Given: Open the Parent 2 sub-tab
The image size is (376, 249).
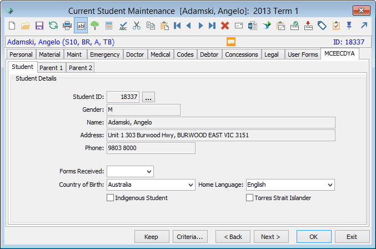Looking at the screenshot, I should [x=81, y=68].
